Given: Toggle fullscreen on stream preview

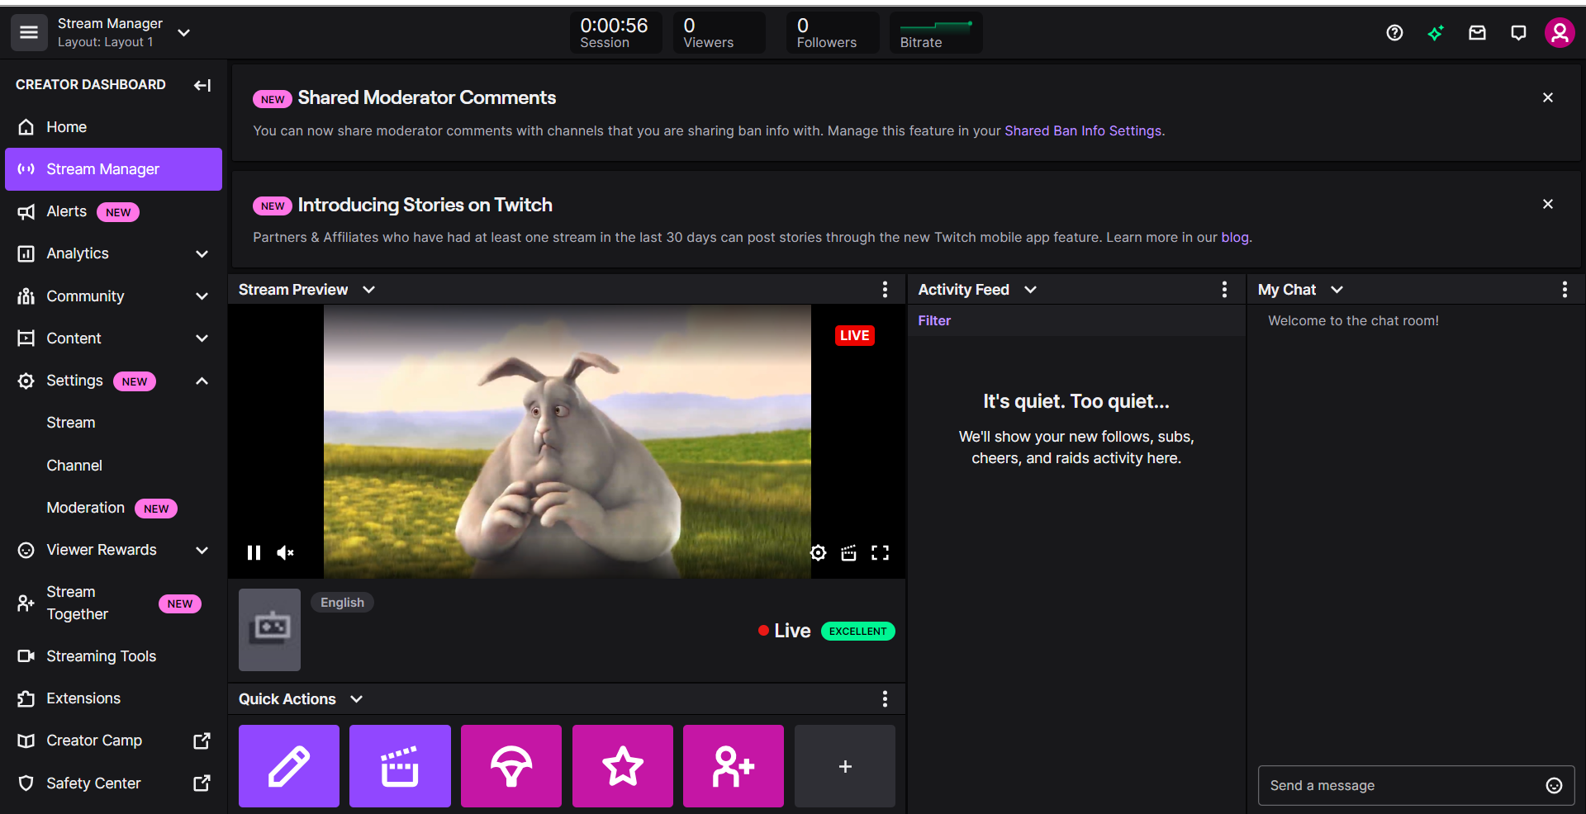Looking at the screenshot, I should [881, 553].
